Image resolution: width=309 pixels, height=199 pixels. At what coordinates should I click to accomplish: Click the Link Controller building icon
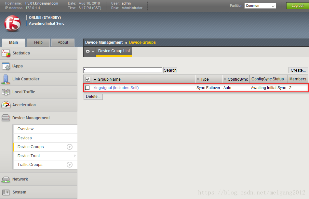[x=6, y=79]
